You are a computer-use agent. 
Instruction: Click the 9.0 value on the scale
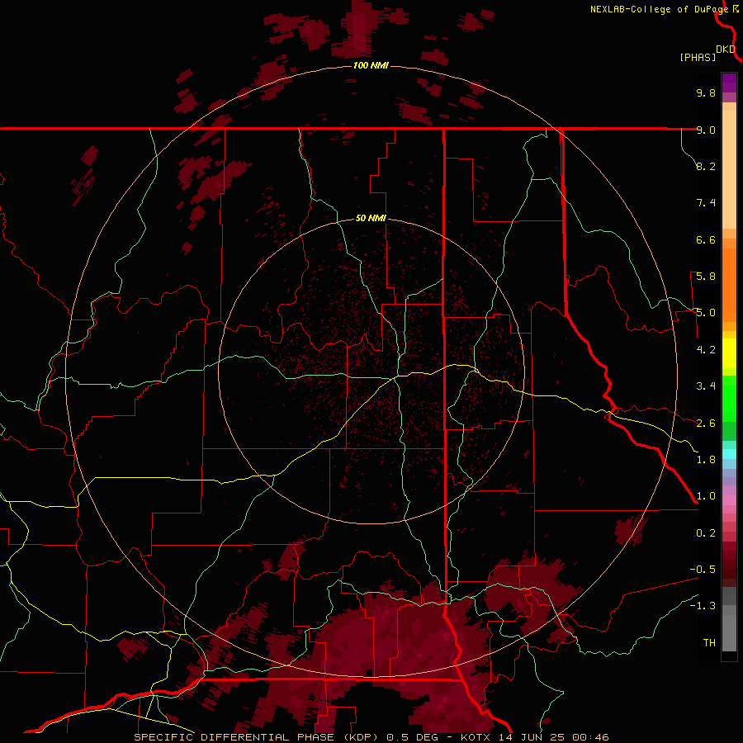tap(706, 130)
